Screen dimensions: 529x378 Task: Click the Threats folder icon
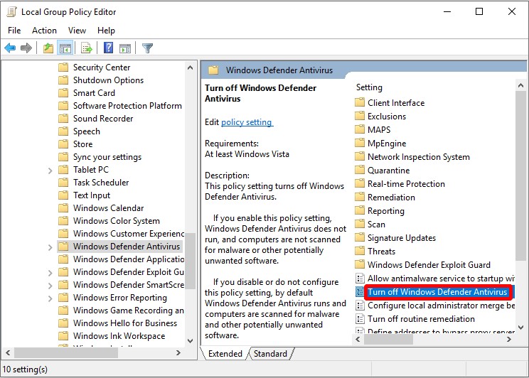click(360, 251)
